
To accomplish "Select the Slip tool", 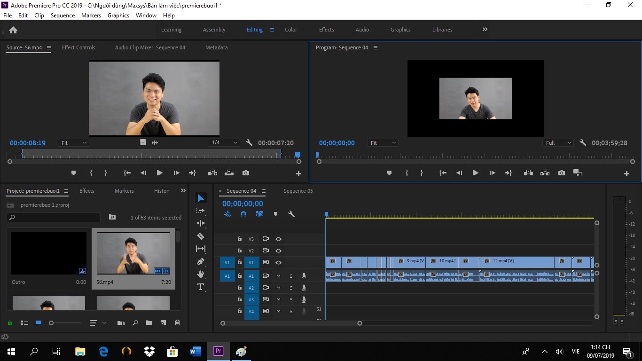I will (201, 249).
